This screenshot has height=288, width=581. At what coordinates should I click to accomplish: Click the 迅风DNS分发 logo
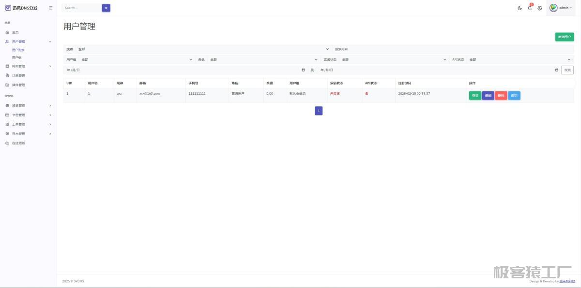(x=21, y=8)
